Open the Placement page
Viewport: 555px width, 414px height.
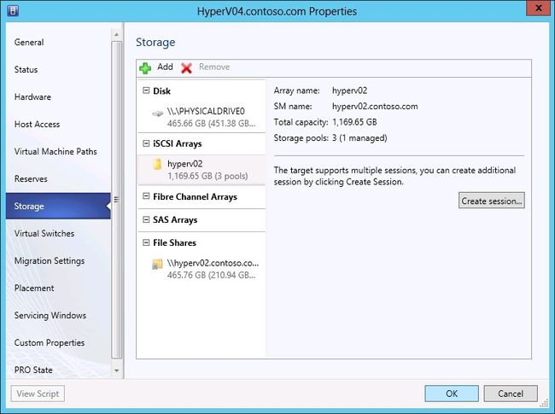[x=58, y=288]
